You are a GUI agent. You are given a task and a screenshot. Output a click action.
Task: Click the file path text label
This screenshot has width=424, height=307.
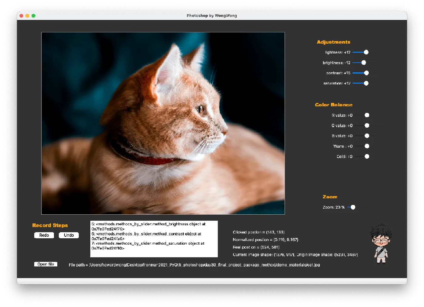(x=194, y=265)
